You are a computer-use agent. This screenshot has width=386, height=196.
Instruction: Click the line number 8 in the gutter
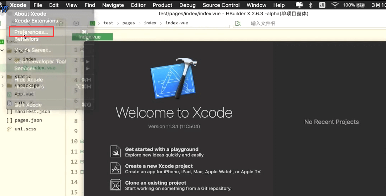point(76,121)
